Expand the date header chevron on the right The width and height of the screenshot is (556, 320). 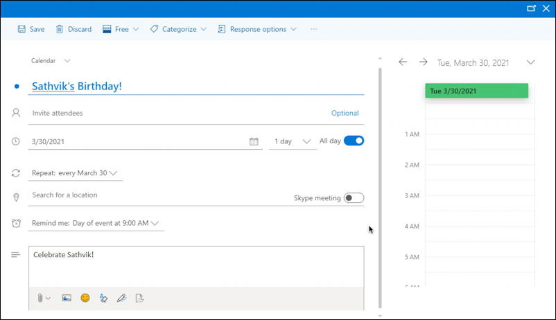coord(530,62)
